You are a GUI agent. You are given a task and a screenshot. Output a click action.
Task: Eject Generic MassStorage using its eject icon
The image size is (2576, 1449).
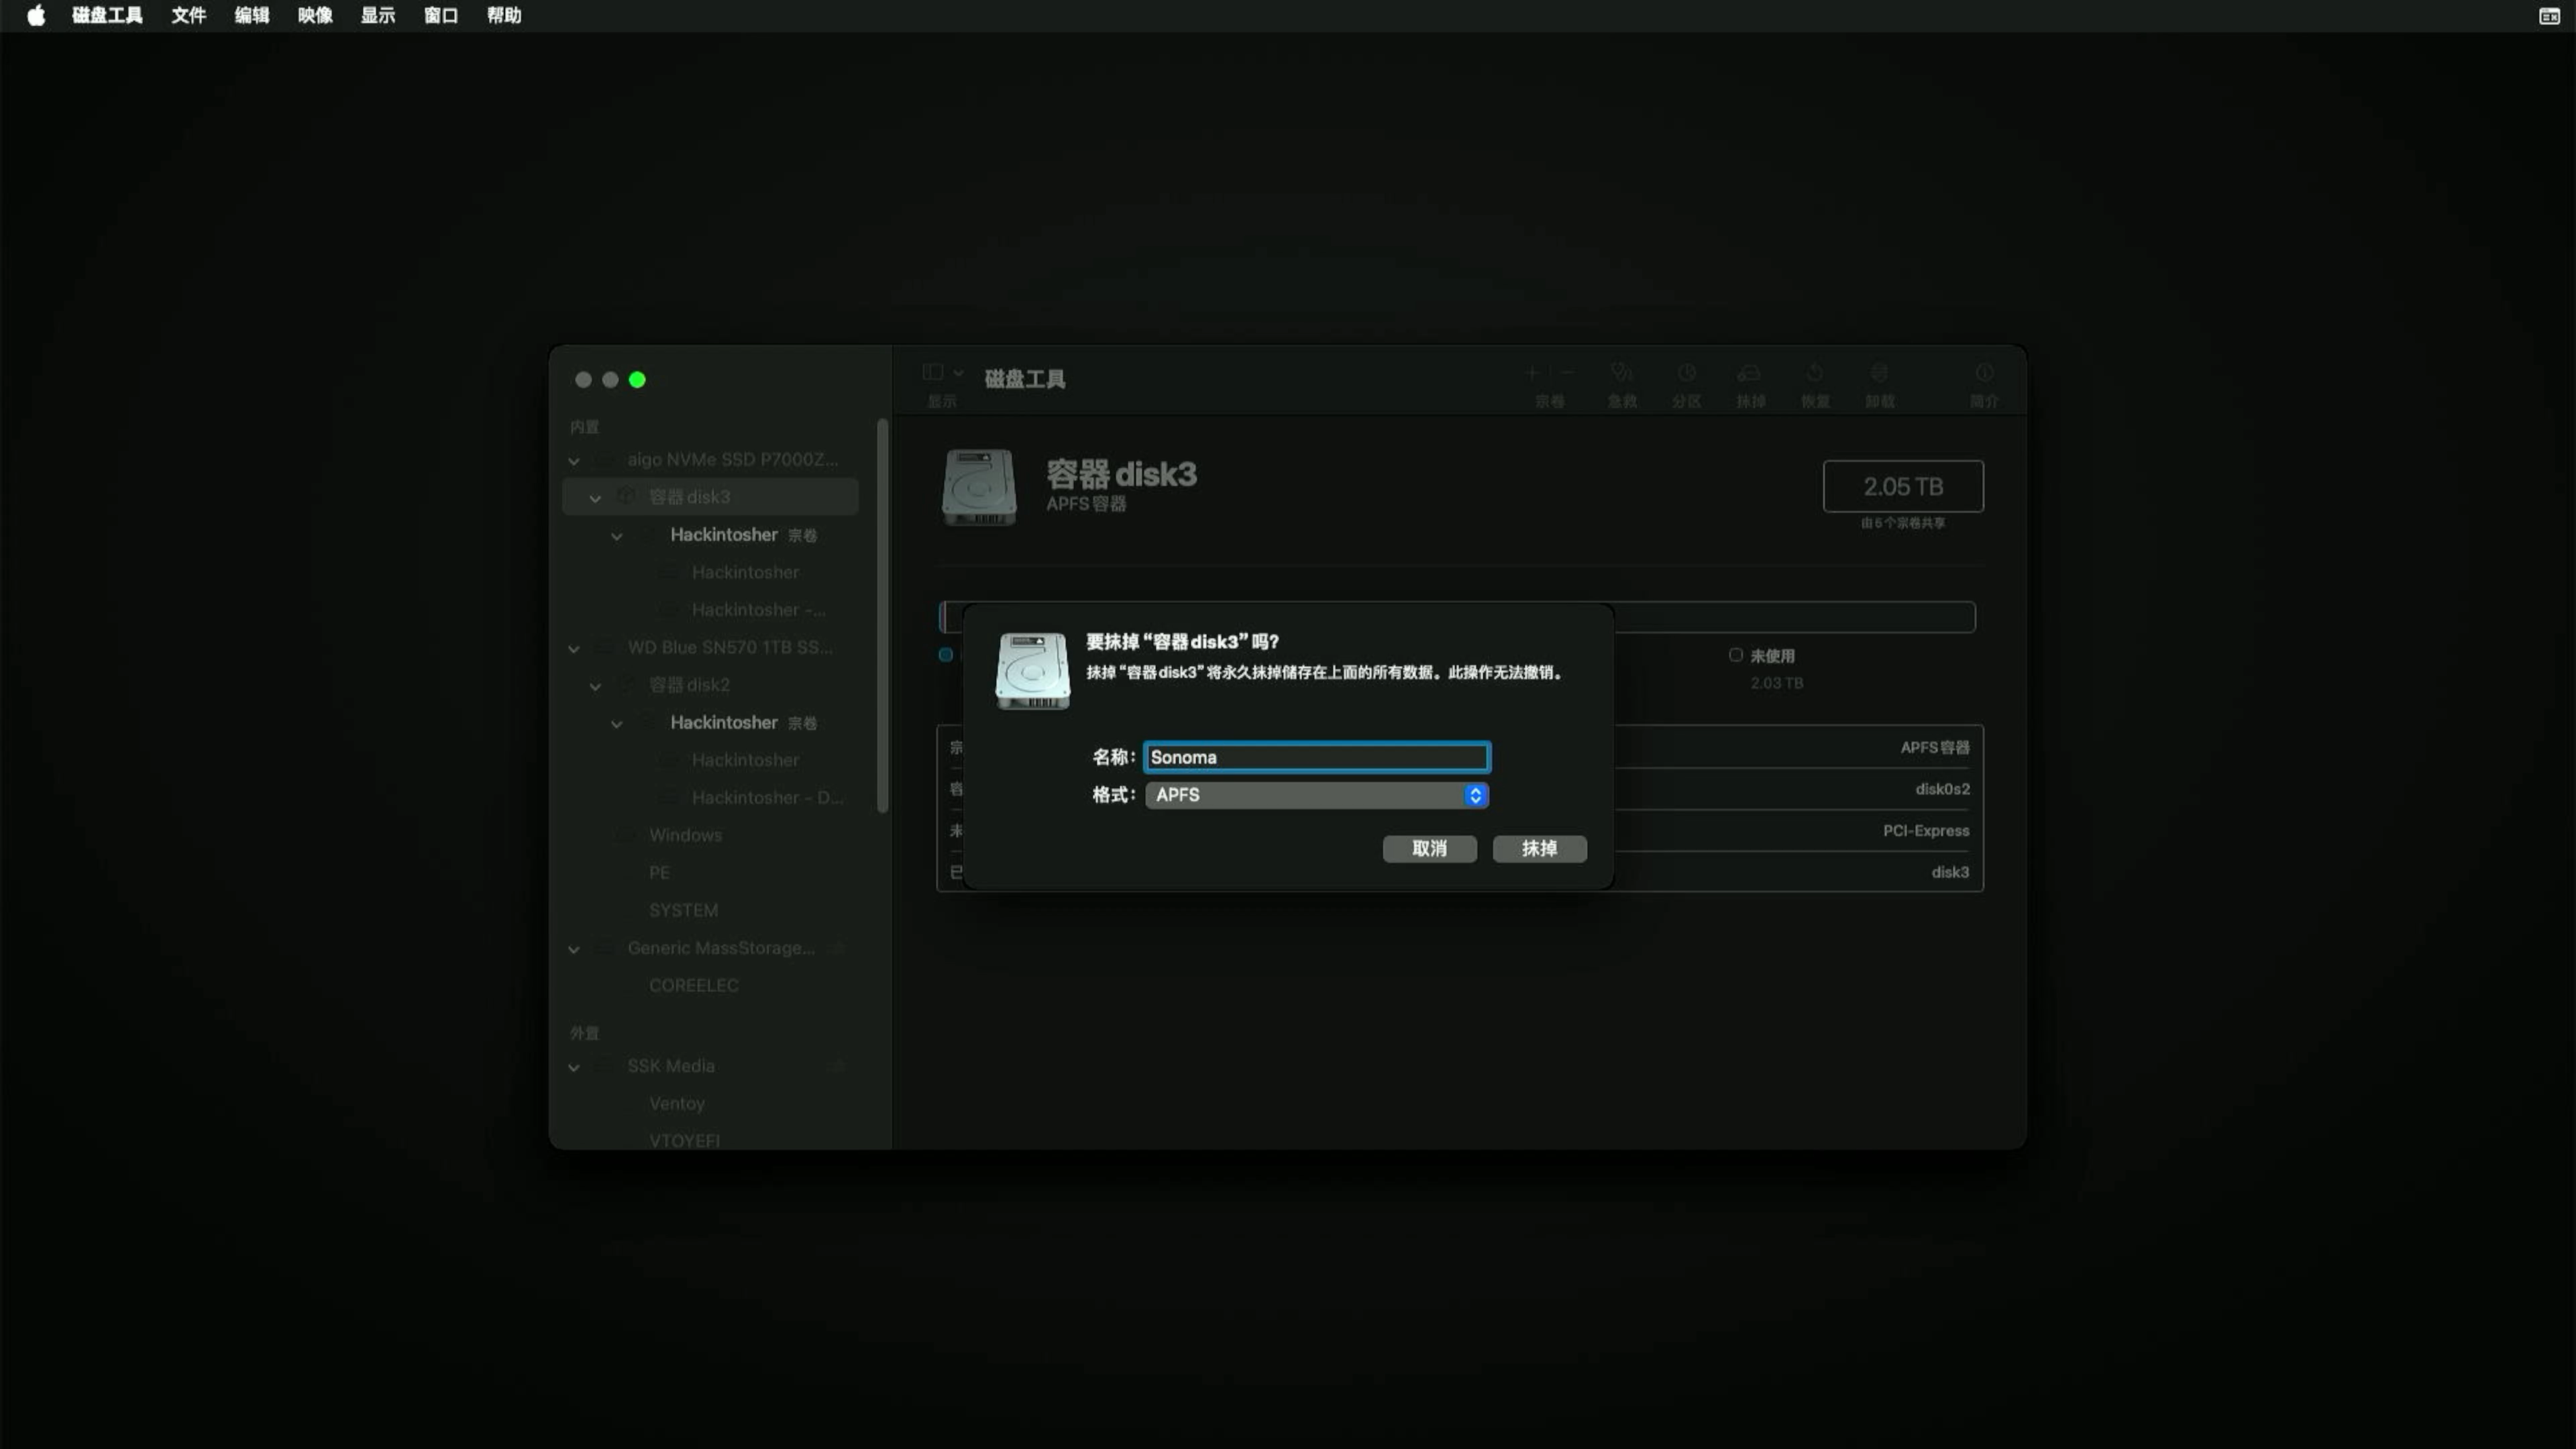(x=839, y=948)
